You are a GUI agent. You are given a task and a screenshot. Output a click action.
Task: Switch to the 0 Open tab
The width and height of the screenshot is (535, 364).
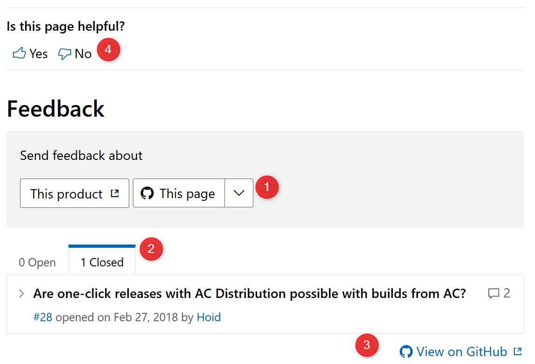click(x=37, y=262)
